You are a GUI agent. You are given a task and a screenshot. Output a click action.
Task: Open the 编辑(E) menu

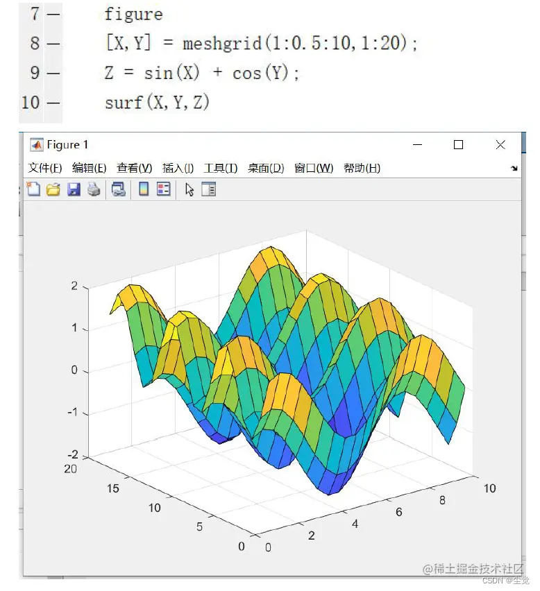(x=90, y=168)
